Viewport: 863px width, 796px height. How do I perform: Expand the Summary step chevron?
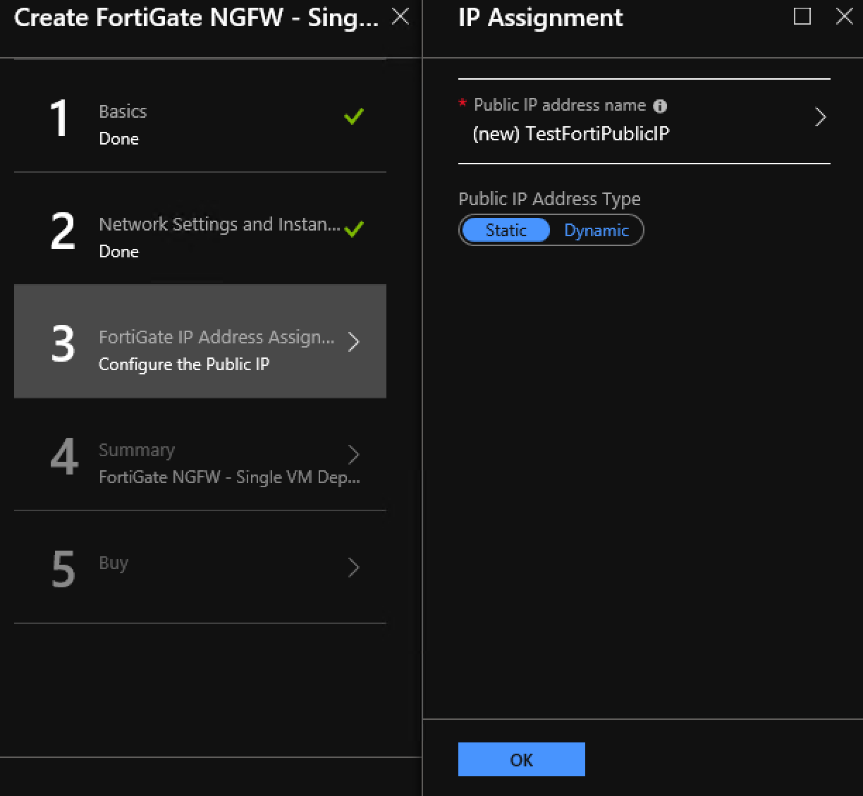point(354,455)
